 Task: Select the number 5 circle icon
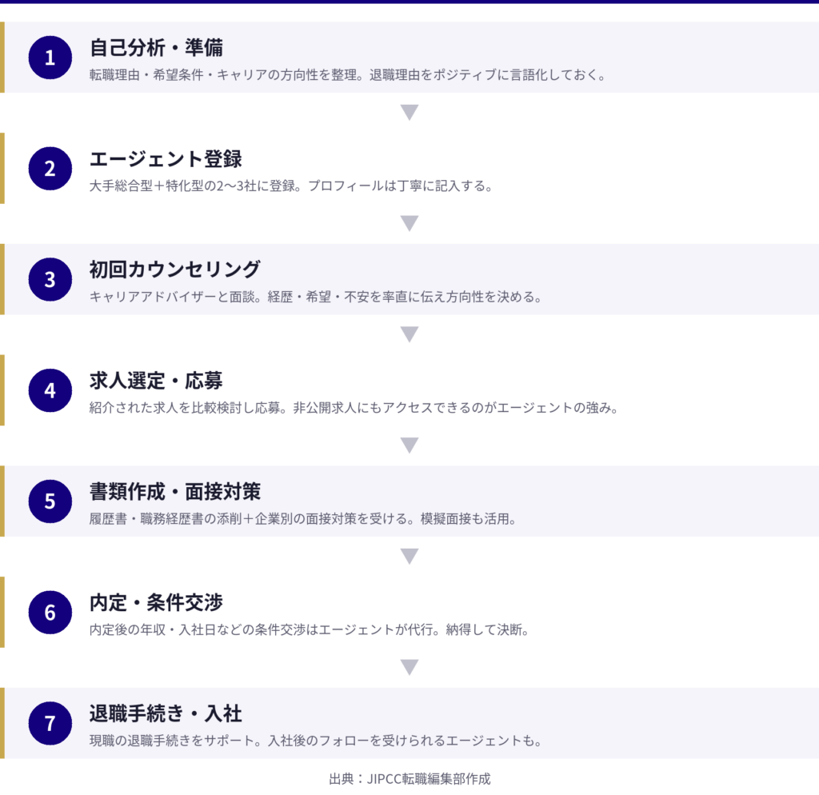pyautogui.click(x=50, y=501)
